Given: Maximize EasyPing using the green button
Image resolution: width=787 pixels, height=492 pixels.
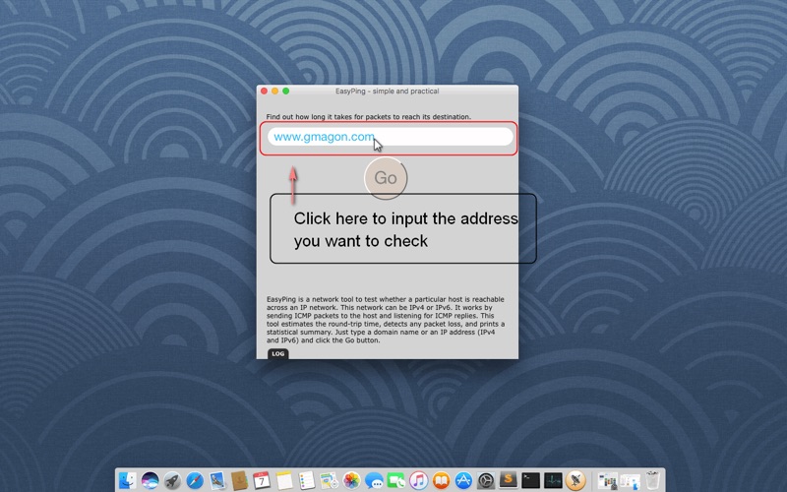Looking at the screenshot, I should [x=285, y=91].
